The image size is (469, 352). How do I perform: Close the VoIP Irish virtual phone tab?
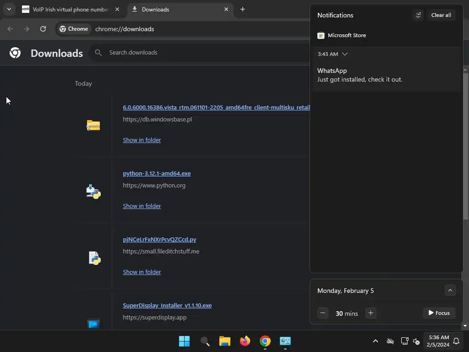pos(117,9)
